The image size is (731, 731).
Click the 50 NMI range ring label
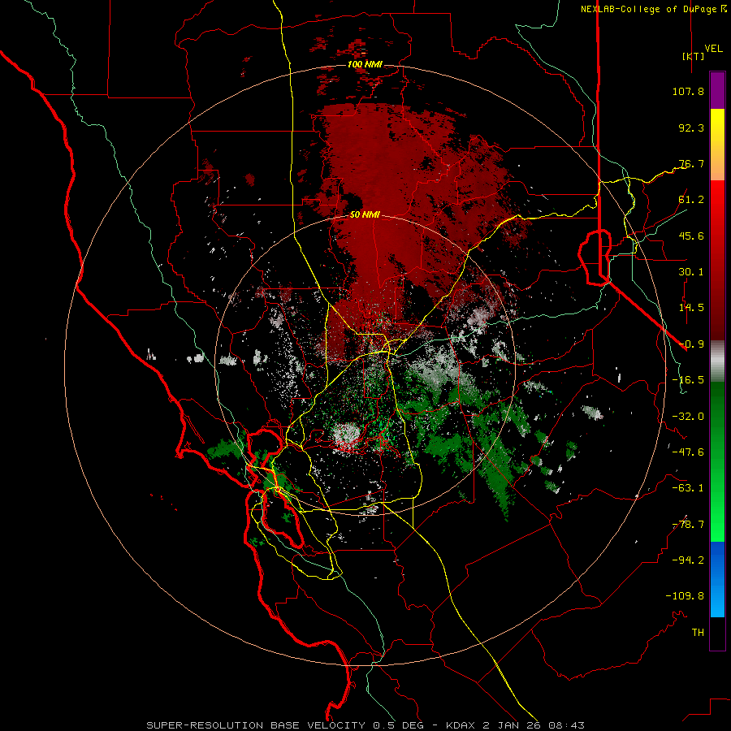pyautogui.click(x=365, y=215)
